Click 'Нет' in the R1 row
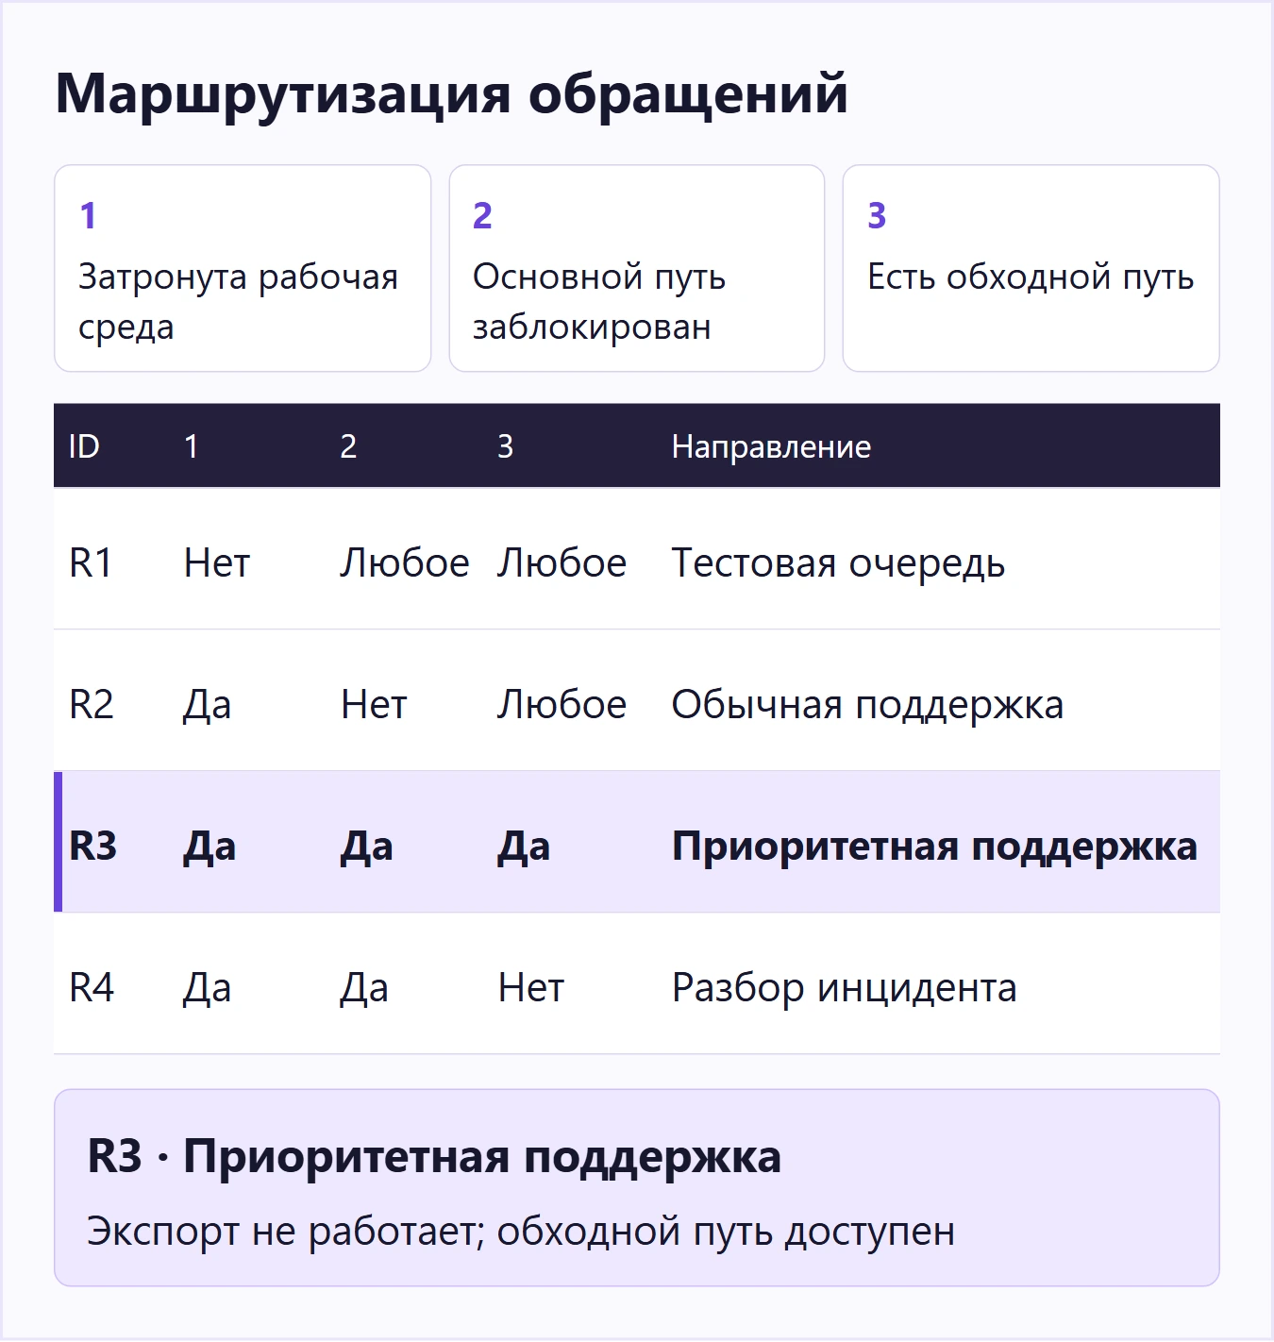Viewport: 1274px width, 1342px height. (217, 563)
